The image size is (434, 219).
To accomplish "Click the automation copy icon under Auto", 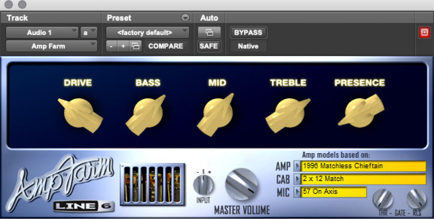I will pos(209,33).
